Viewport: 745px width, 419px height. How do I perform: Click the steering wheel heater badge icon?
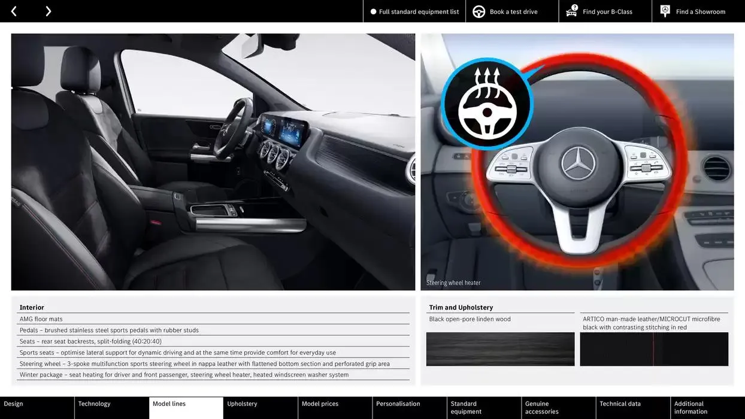pos(487,103)
